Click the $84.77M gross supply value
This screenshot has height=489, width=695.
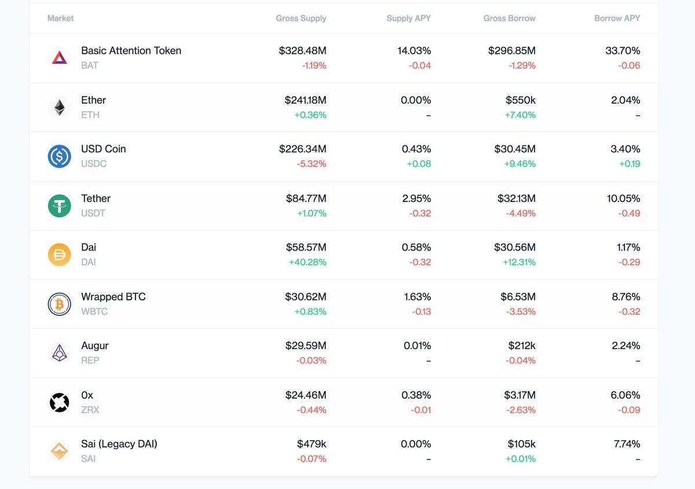click(x=306, y=198)
